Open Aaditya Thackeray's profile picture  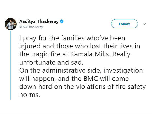11,24
